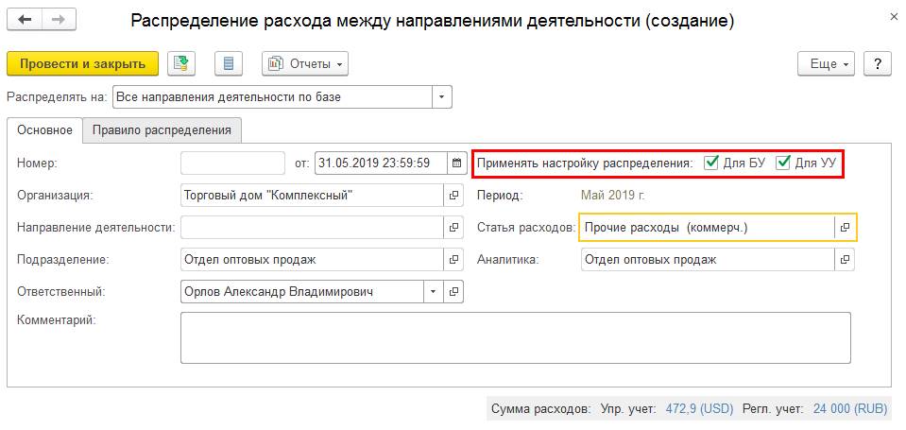Image resolution: width=906 pixels, height=430 pixels.
Task: Post the document with the green arrow icon
Action: pyautogui.click(x=181, y=63)
